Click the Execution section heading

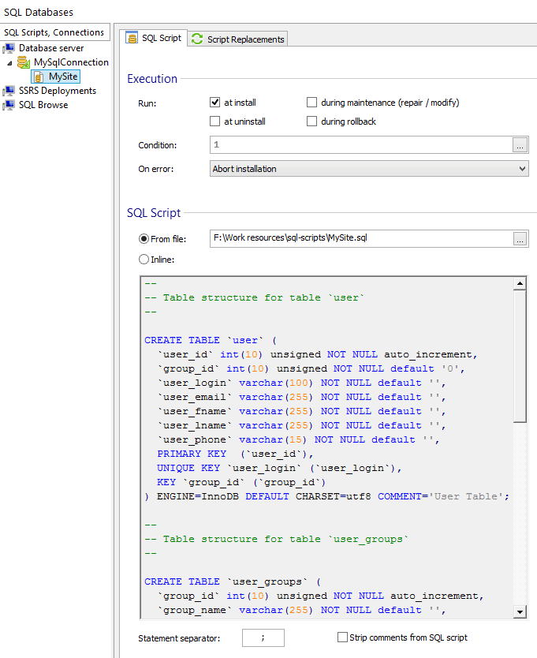pos(152,79)
